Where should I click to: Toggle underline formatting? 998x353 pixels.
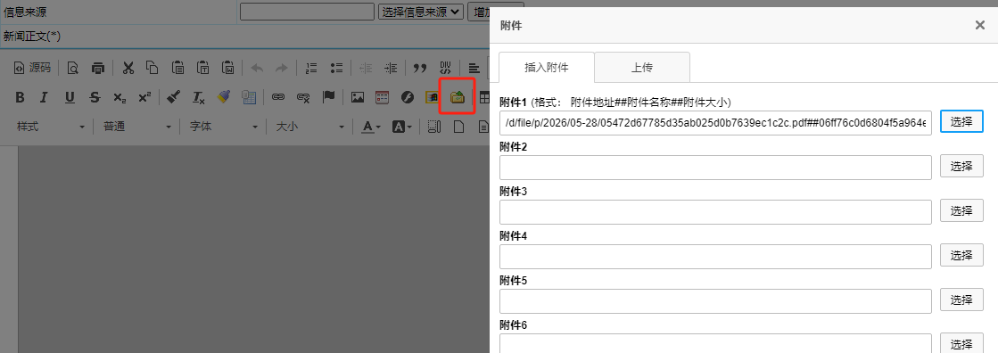tap(70, 97)
